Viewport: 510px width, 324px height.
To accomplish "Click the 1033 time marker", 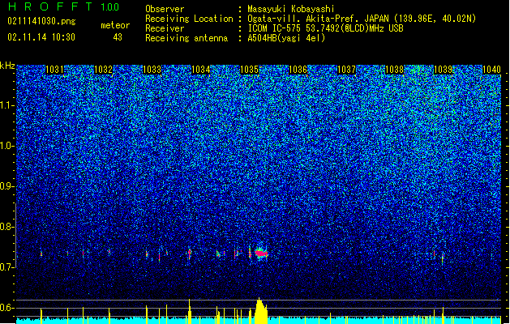I will click(x=152, y=70).
